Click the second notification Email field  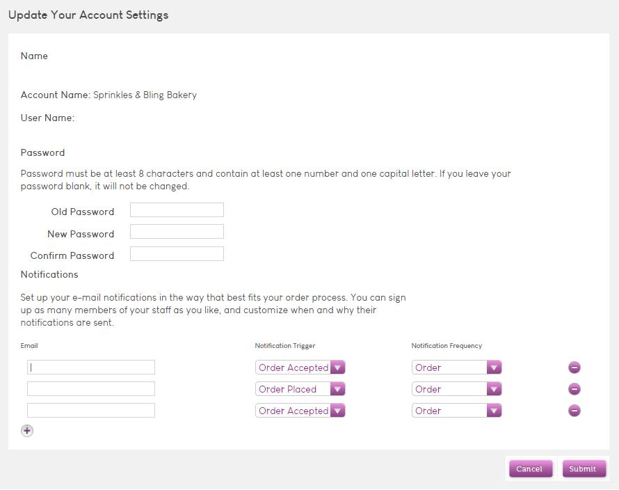pyautogui.click(x=91, y=389)
